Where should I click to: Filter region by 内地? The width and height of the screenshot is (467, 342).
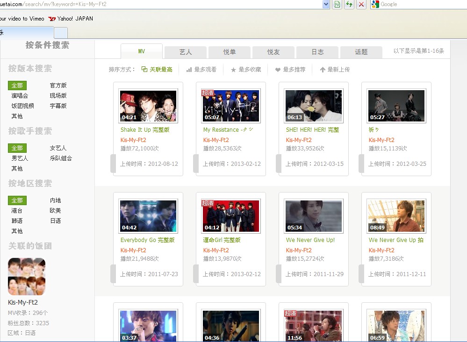(x=56, y=200)
